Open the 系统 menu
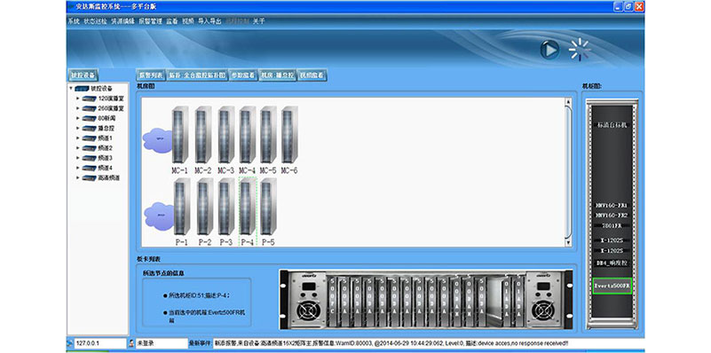The height and width of the screenshot is (353, 711). pos(74,21)
